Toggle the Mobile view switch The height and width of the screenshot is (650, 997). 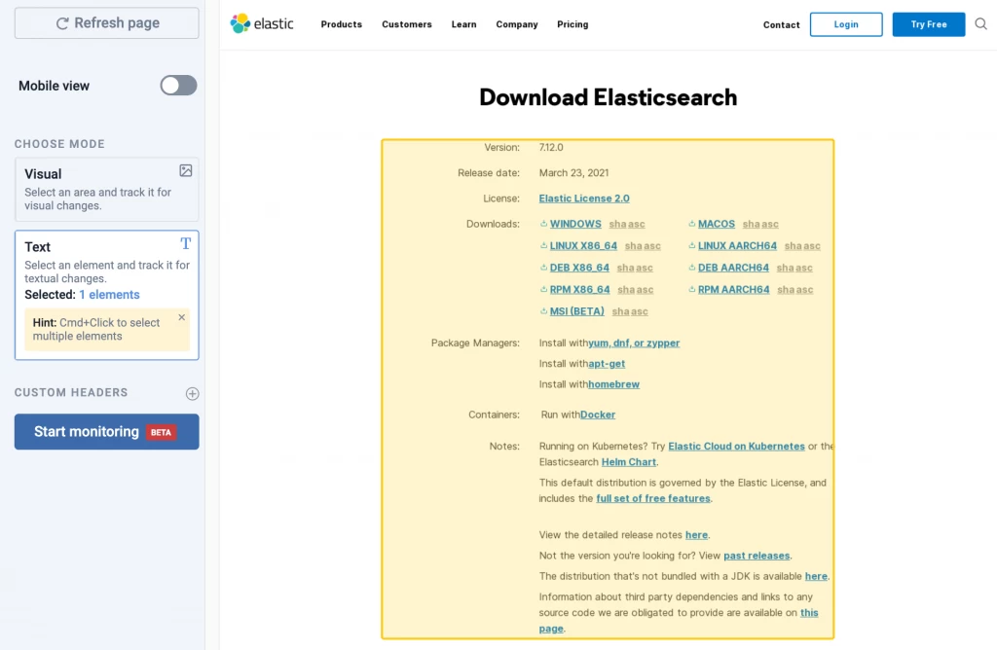pos(179,85)
